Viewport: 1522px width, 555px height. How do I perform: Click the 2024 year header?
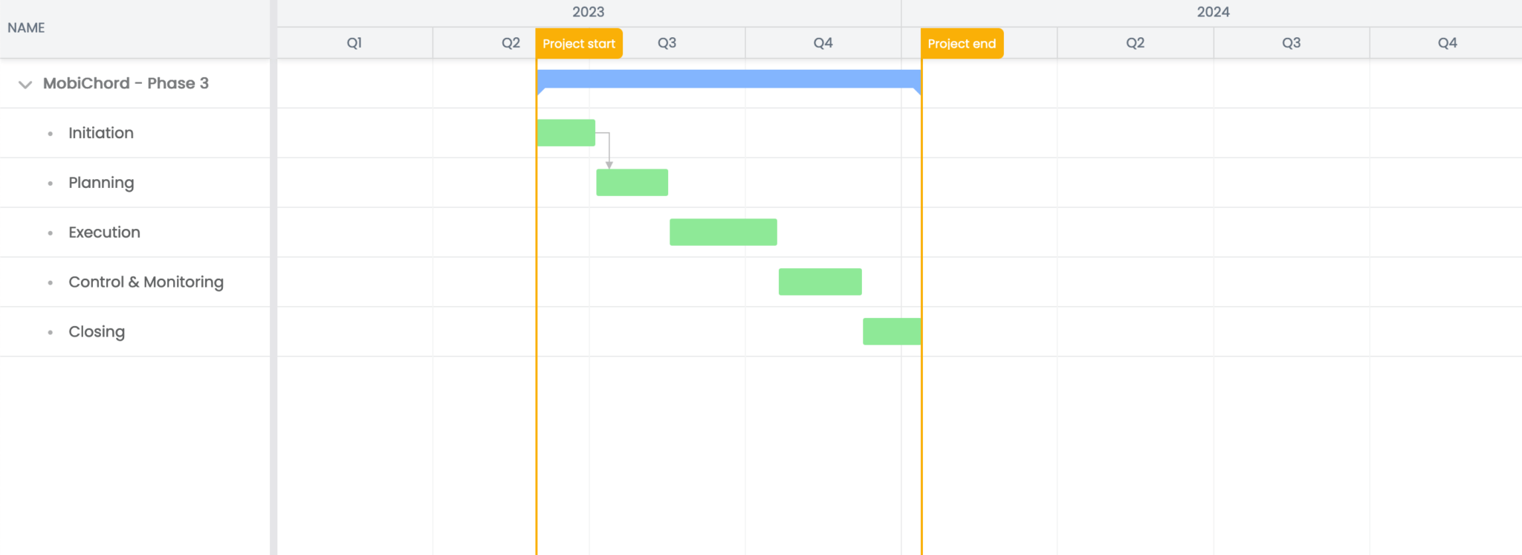pos(1213,13)
